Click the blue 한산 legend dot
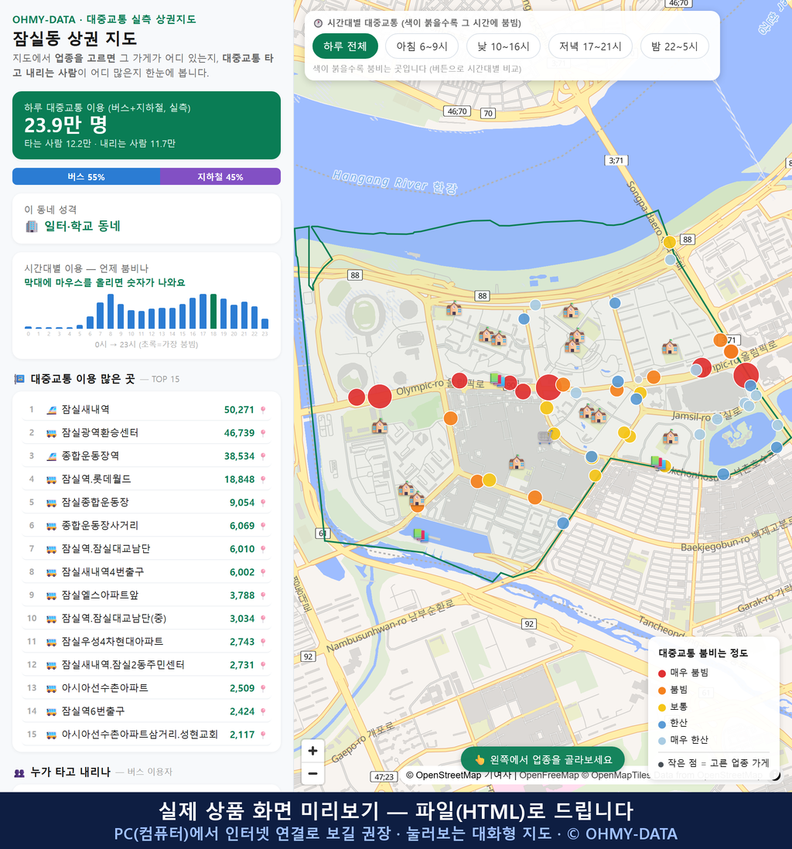Screen dimensions: 792x849 [x=661, y=724]
